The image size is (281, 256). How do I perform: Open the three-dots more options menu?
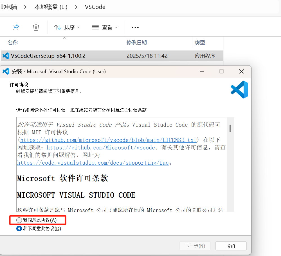[135, 27]
